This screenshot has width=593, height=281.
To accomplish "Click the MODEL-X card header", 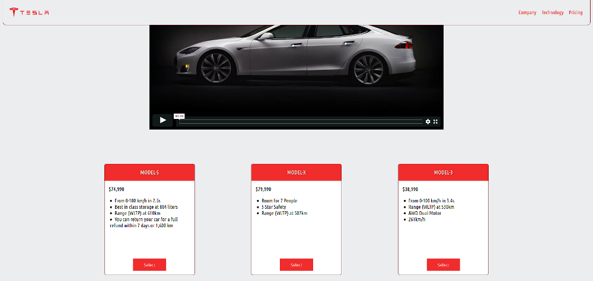I will (296, 172).
